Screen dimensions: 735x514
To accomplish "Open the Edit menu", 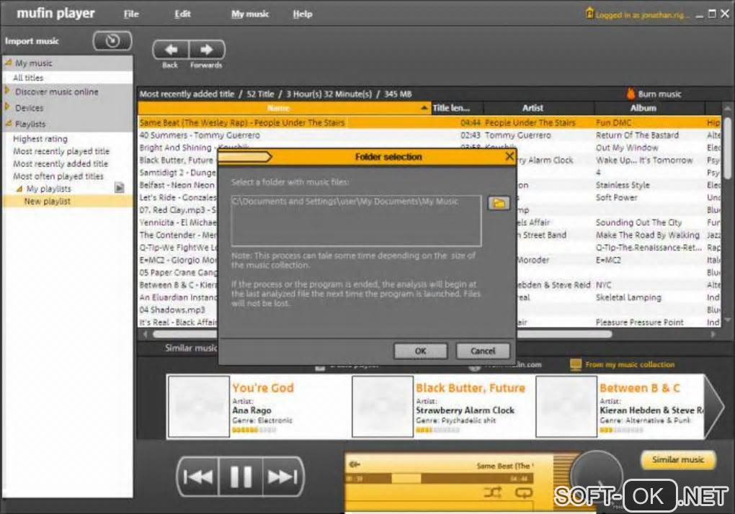I will tap(182, 14).
